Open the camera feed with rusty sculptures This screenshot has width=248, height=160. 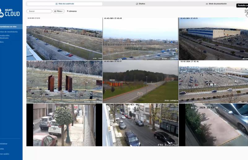pyautogui.click(x=64, y=82)
